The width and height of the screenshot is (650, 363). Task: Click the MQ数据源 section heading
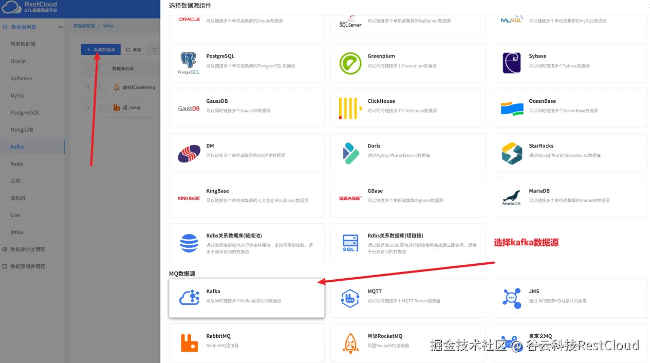tap(182, 274)
